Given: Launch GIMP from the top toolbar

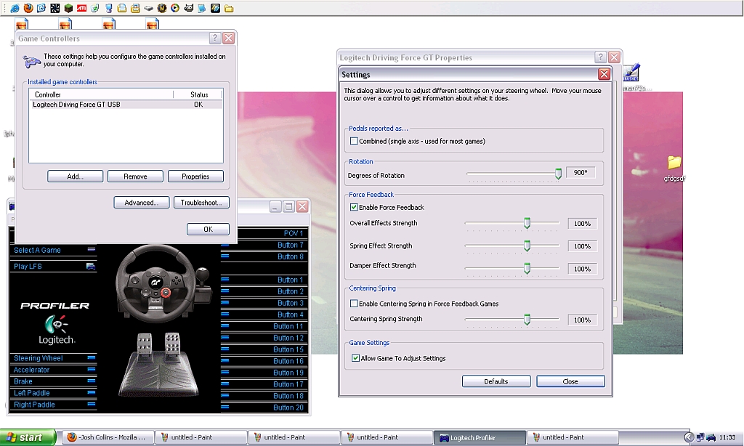Looking at the screenshot, I should 188,8.
